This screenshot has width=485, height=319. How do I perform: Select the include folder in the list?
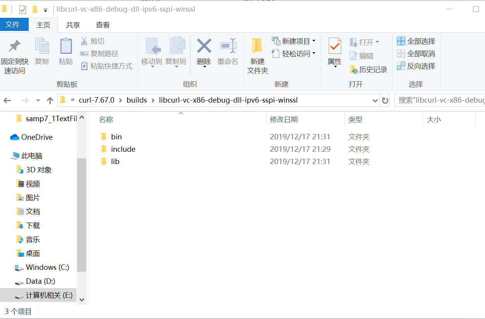click(x=122, y=149)
